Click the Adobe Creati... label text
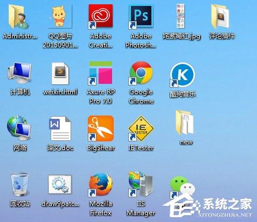Screen dimensions: 257x222 [x=101, y=41]
